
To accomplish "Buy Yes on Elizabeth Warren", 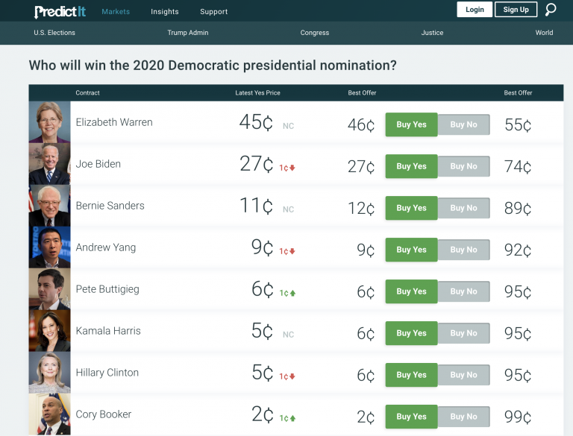I will point(412,124).
